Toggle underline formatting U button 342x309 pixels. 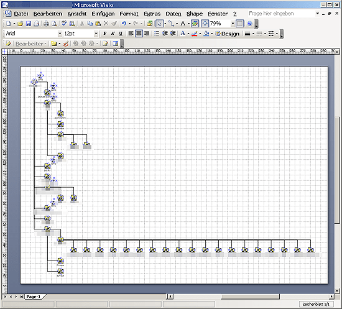pos(121,34)
